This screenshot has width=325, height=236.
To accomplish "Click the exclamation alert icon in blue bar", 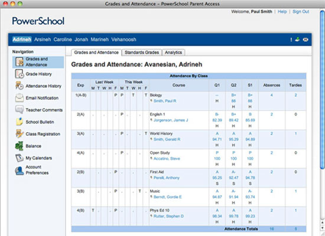I will pos(291,40).
